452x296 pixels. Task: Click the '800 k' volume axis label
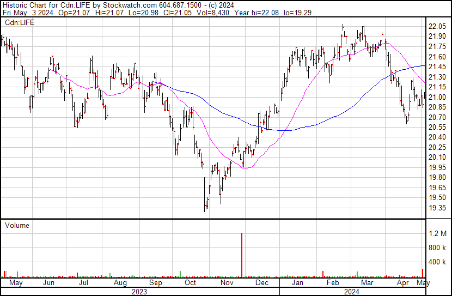pos(437,247)
